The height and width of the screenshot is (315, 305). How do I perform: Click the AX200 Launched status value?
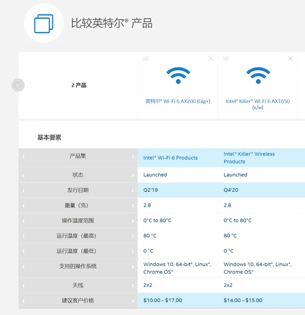[x=155, y=175]
